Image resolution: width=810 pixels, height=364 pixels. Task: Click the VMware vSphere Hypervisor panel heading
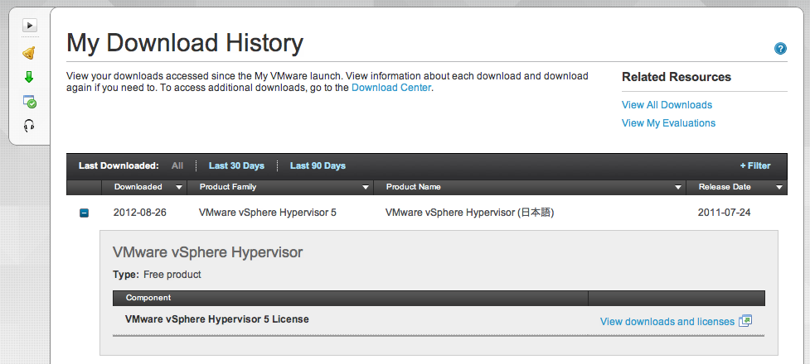point(207,252)
